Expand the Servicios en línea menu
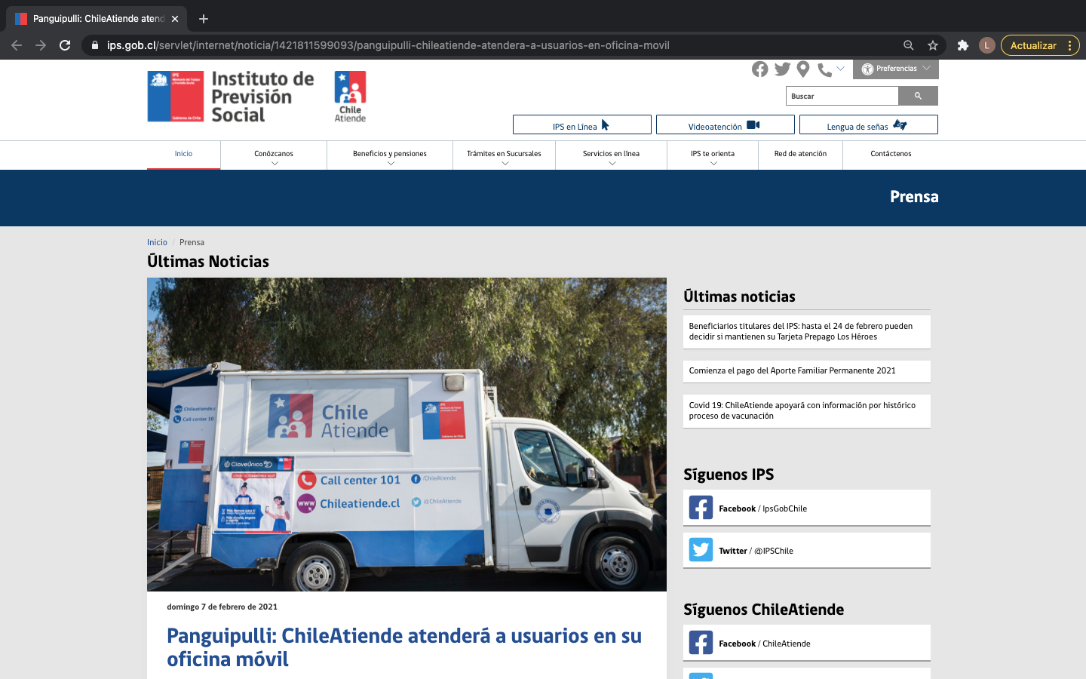 [x=611, y=155]
